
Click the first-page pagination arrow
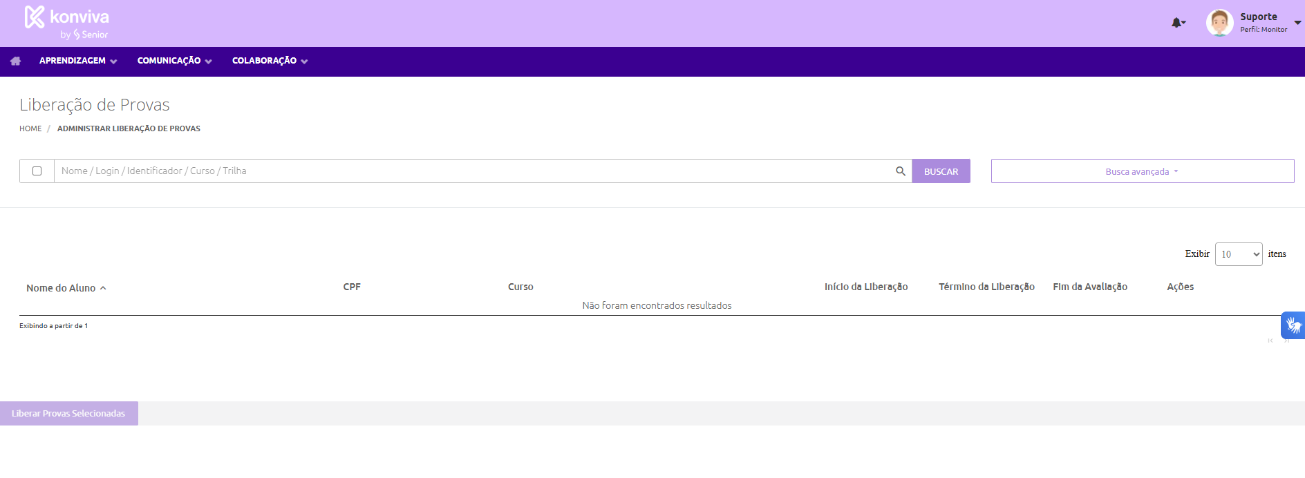pos(1270,341)
